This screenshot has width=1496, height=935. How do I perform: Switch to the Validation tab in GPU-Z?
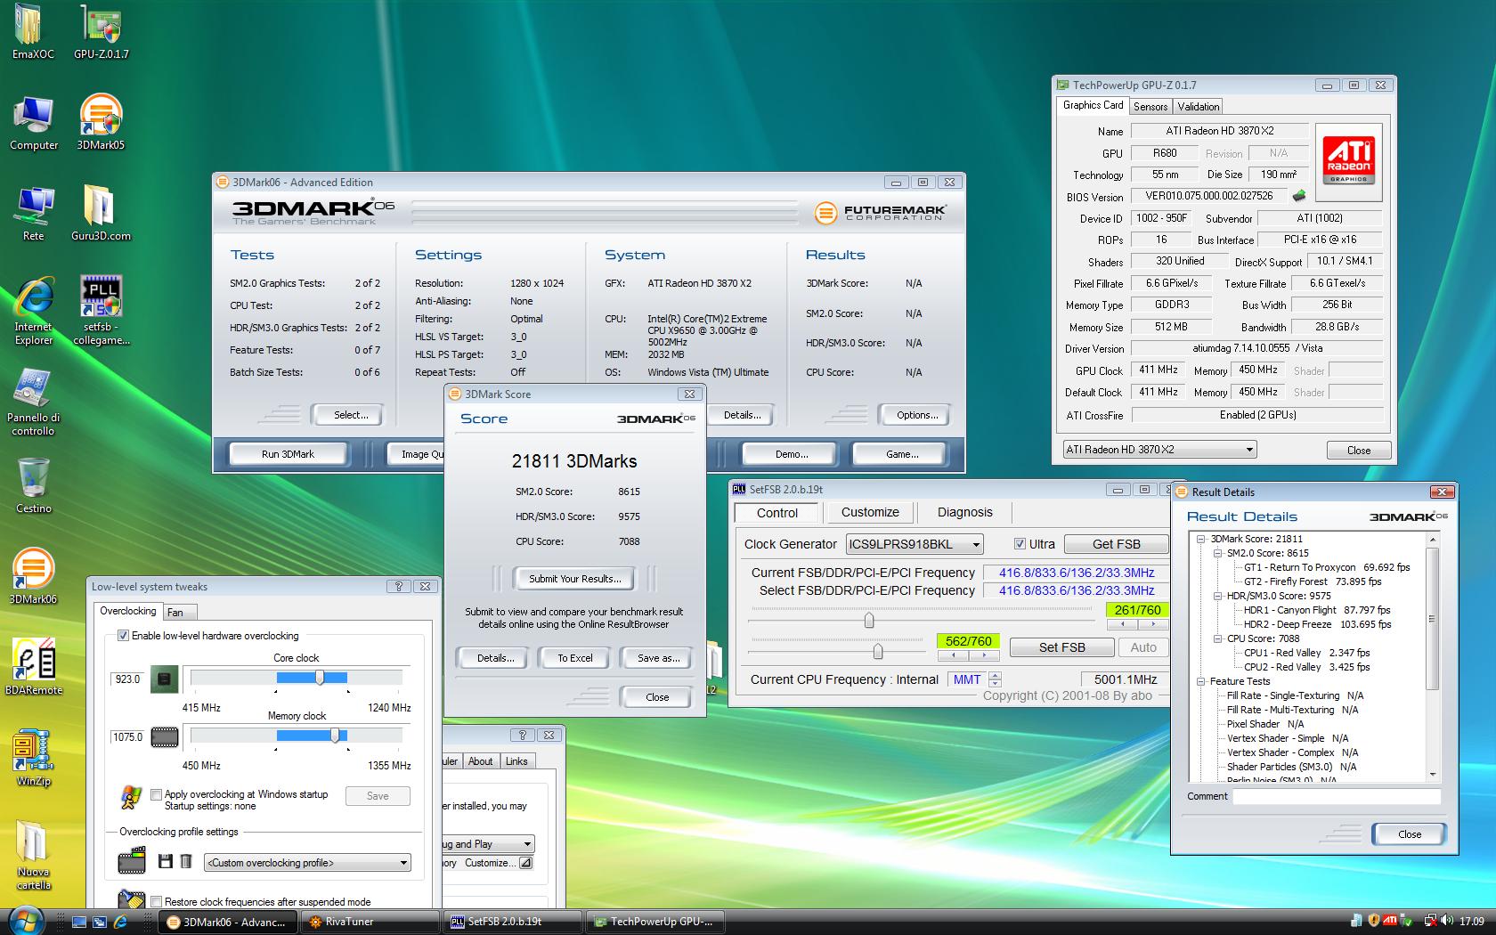pyautogui.click(x=1198, y=107)
